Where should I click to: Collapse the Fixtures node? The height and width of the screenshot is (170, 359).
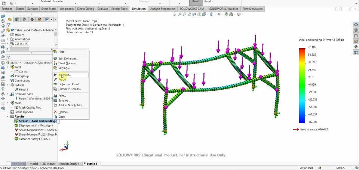7,85
